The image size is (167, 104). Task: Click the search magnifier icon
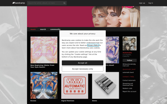click(x=64, y=3)
